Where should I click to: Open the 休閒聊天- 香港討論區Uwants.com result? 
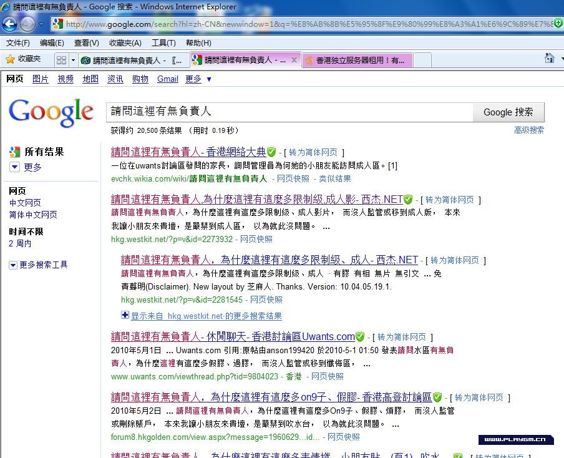coord(233,336)
